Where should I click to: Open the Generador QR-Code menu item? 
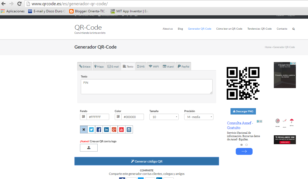[200, 29]
